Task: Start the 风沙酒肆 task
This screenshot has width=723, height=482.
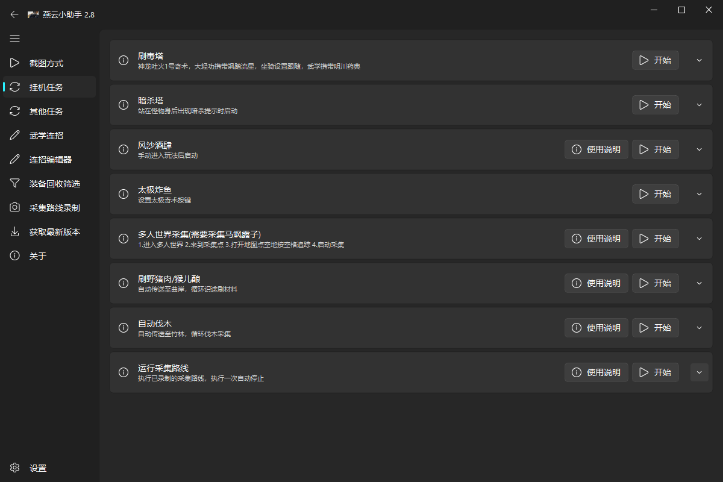Action: point(656,149)
